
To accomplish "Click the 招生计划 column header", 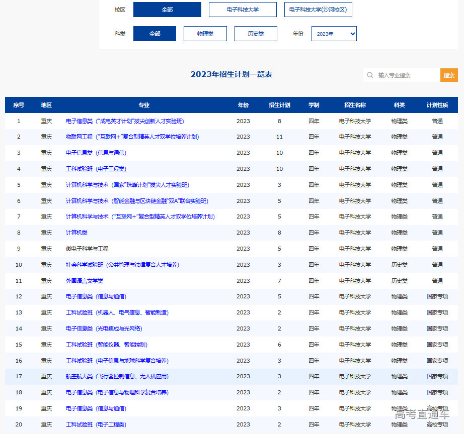I will (x=279, y=105).
